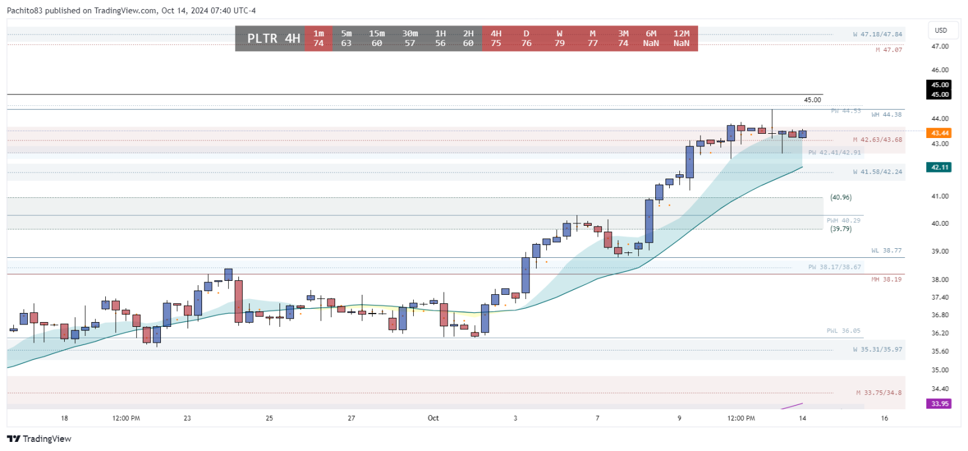Click the 12:00 PM label between 9 and 14

(741, 418)
